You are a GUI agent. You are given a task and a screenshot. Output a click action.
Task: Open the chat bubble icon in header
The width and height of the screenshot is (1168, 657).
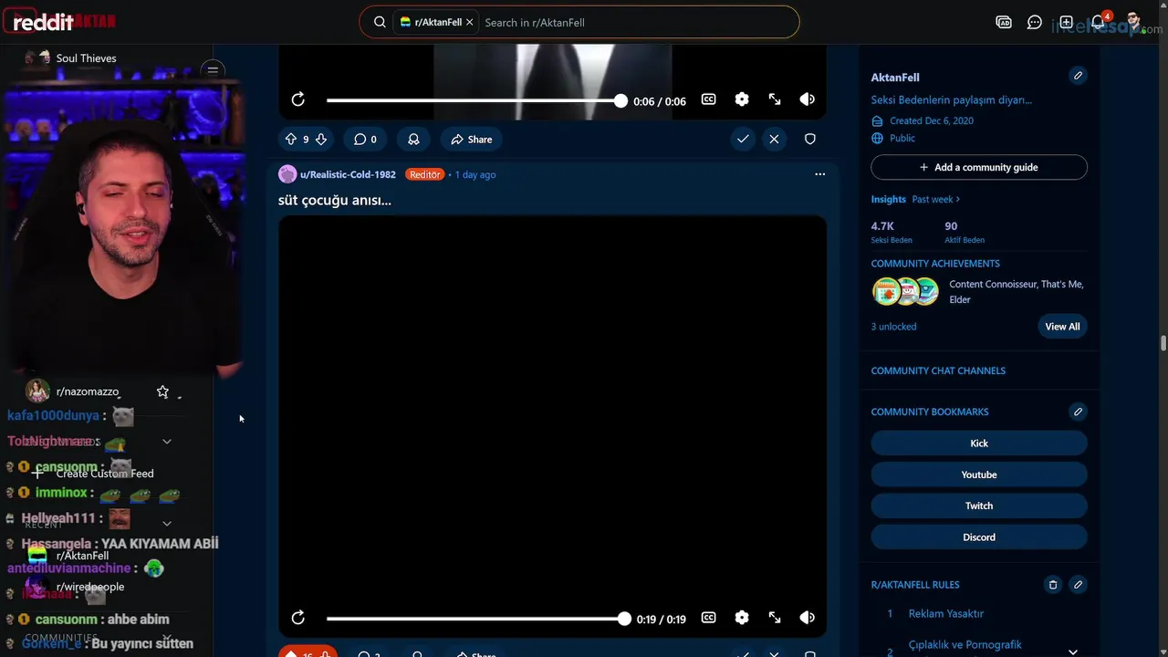pos(1035,22)
